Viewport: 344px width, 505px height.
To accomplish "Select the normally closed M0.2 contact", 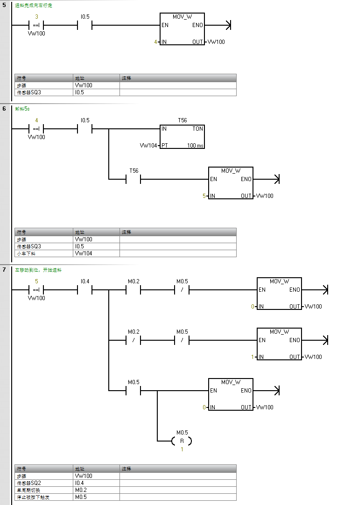I will 133,340.
